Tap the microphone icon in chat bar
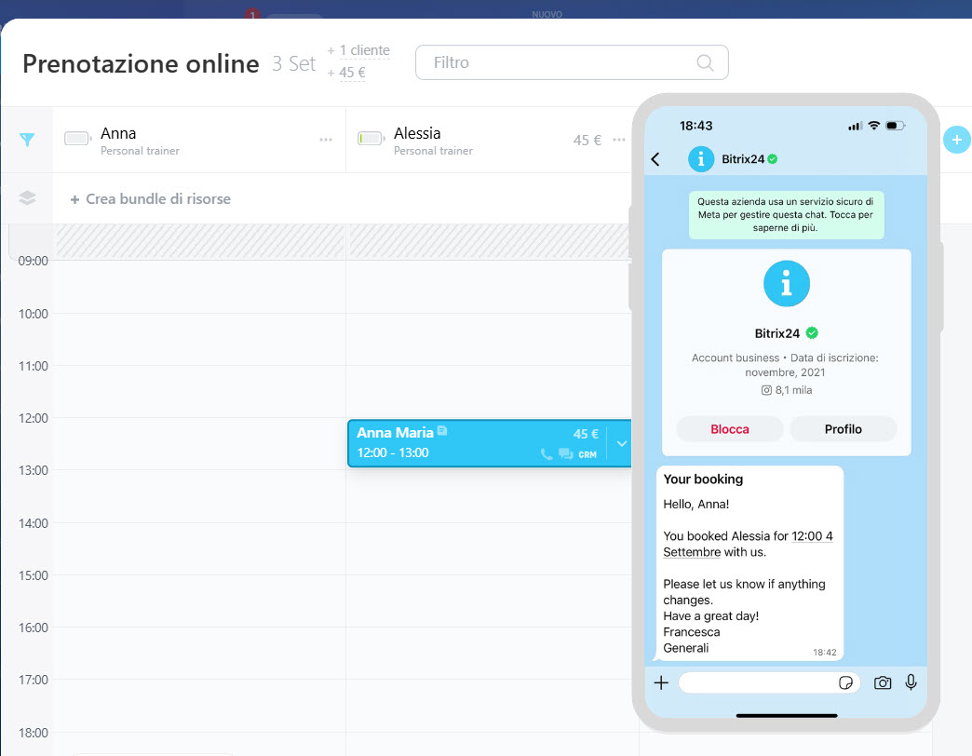Viewport: 972px width, 756px height. pyautogui.click(x=911, y=682)
